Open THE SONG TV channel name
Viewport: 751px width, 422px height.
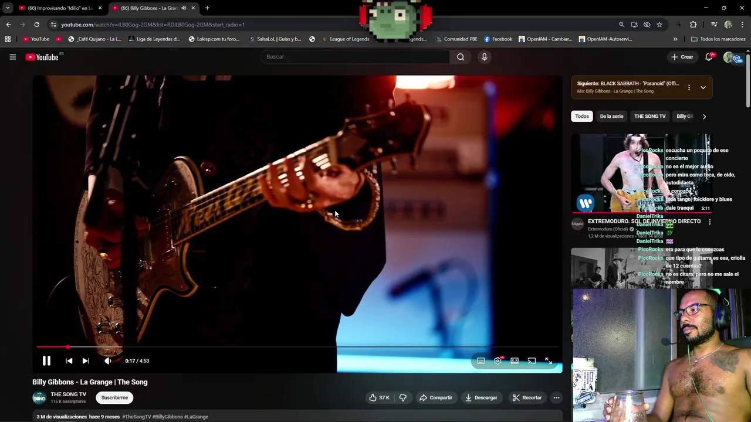(x=68, y=394)
